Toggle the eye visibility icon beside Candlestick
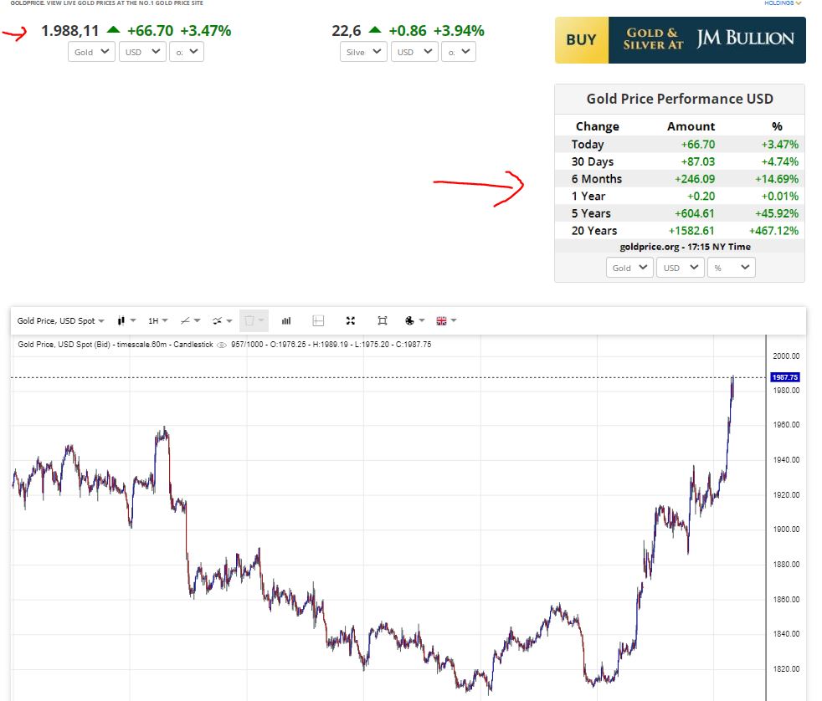This screenshot has height=701, width=822. pos(222,345)
